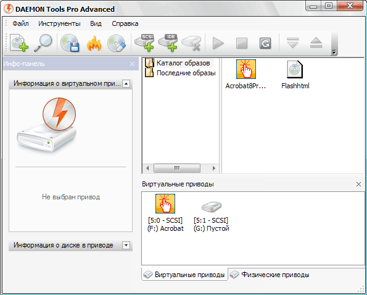367x295 pixels.
Task: Select the [5:0 - SCSI] (F:) Acrobat drive
Action: [165, 213]
